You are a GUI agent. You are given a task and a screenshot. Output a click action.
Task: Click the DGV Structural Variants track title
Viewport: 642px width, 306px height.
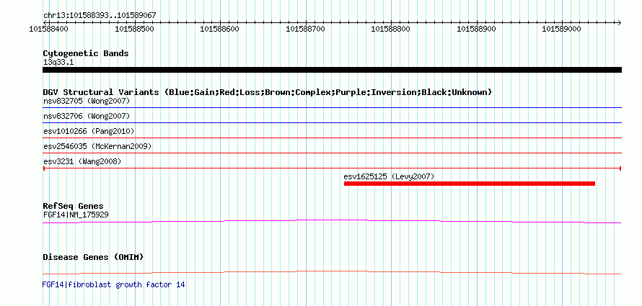click(x=268, y=92)
